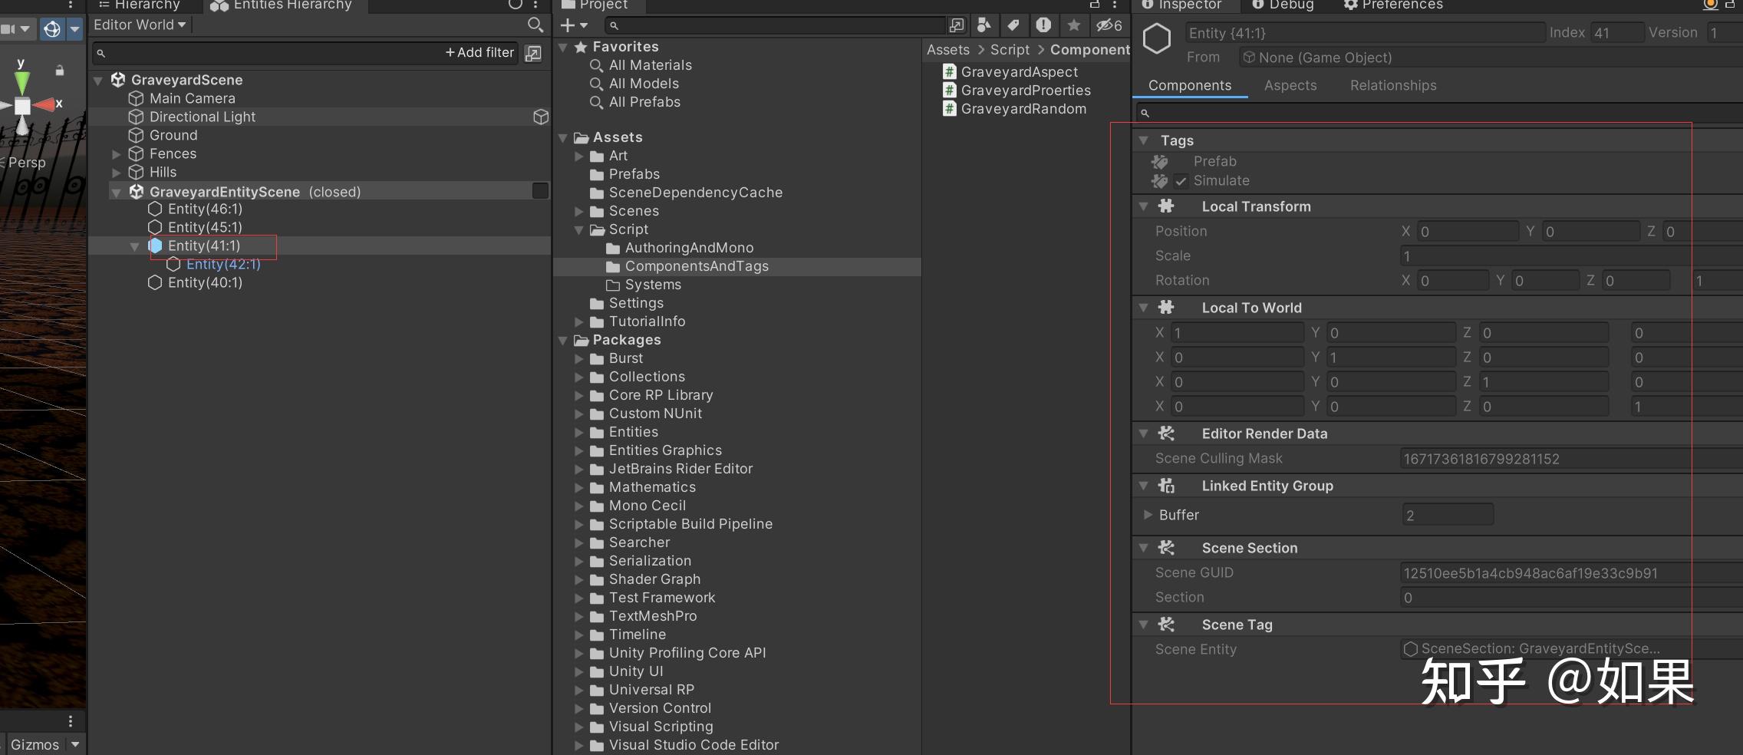The image size is (1743, 755).
Task: Toggle scene visibility icon on Directional Light row
Action: click(541, 117)
